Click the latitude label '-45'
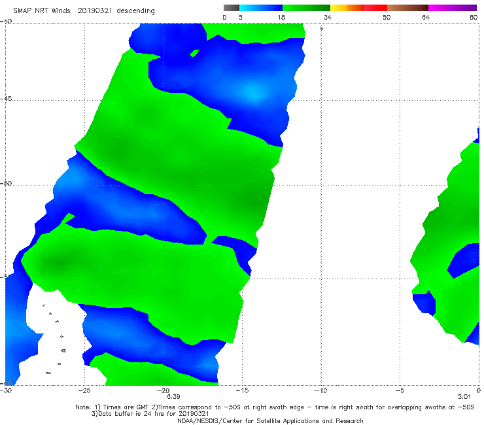 [x=6, y=99]
